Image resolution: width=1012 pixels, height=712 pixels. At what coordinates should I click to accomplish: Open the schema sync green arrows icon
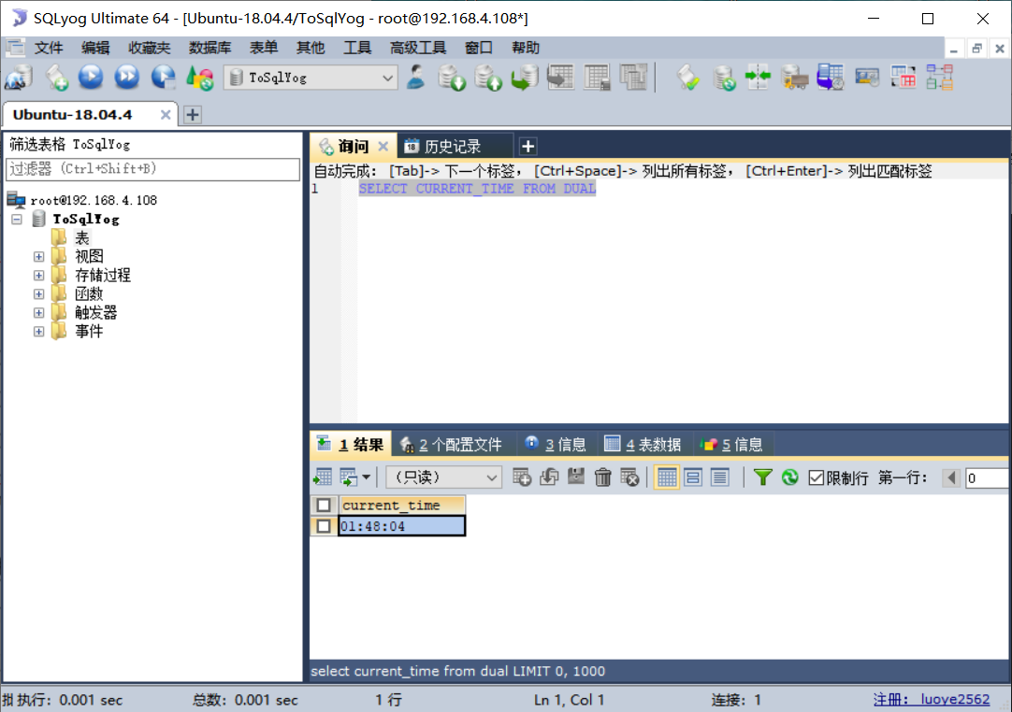(x=758, y=78)
